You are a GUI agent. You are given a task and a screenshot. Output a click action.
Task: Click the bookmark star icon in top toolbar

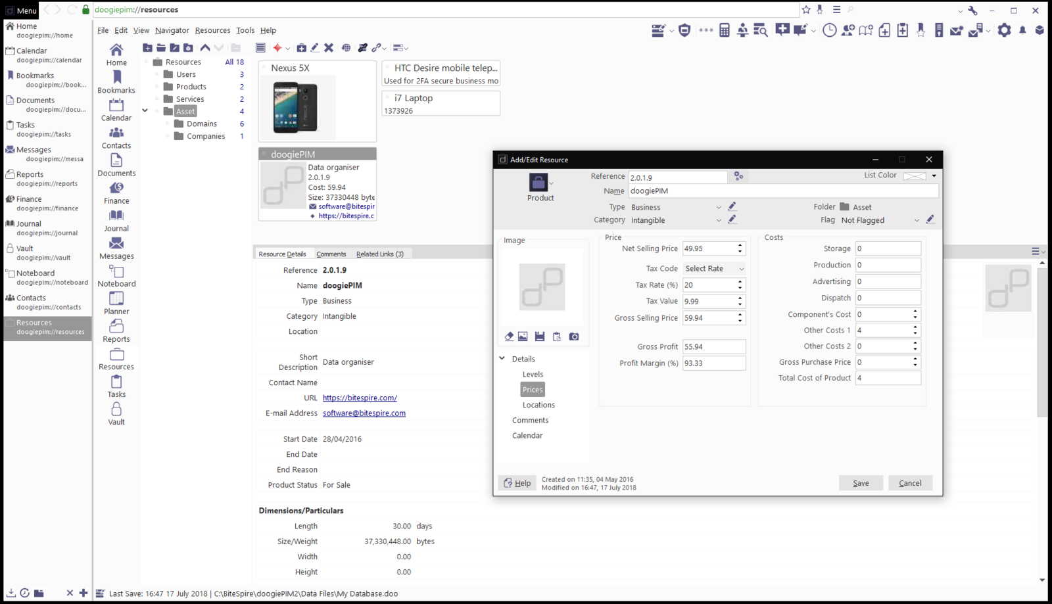(x=920, y=30)
